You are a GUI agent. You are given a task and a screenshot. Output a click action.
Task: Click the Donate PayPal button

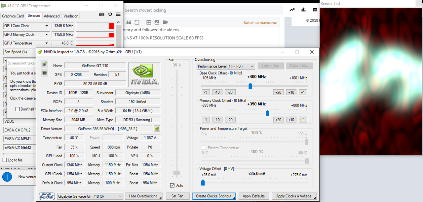pyautogui.click(x=47, y=196)
